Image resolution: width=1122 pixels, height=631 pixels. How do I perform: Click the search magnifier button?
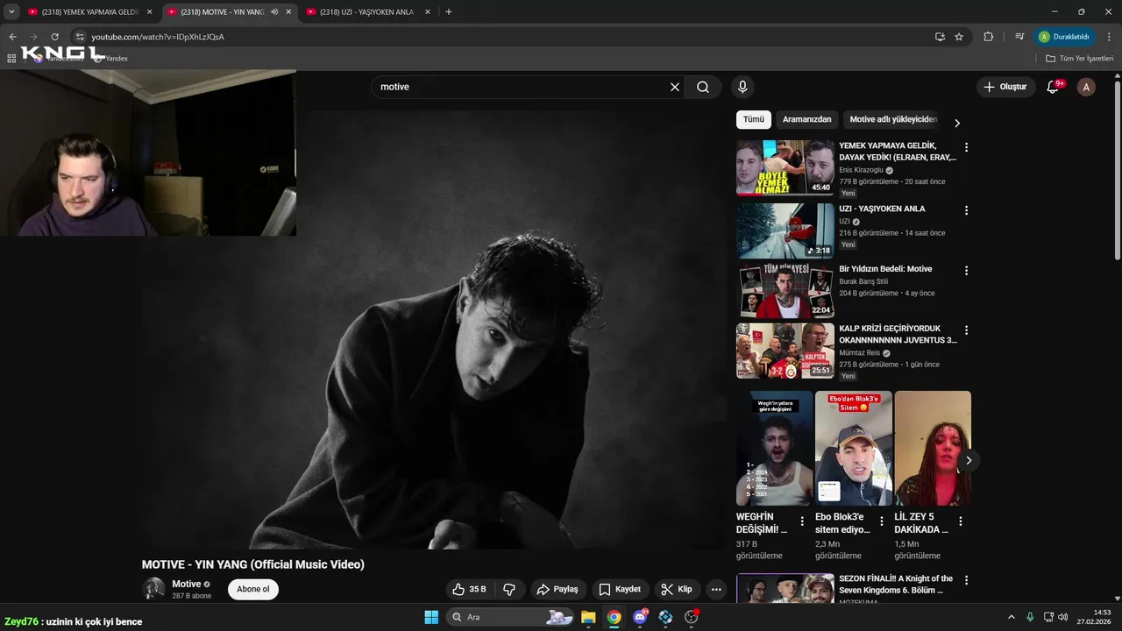pos(703,87)
